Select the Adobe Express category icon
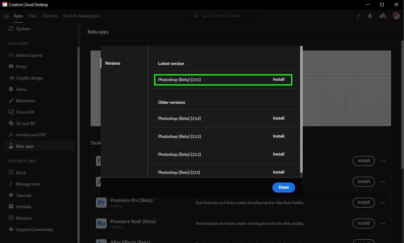The height and width of the screenshot is (243, 404). click(x=11, y=55)
